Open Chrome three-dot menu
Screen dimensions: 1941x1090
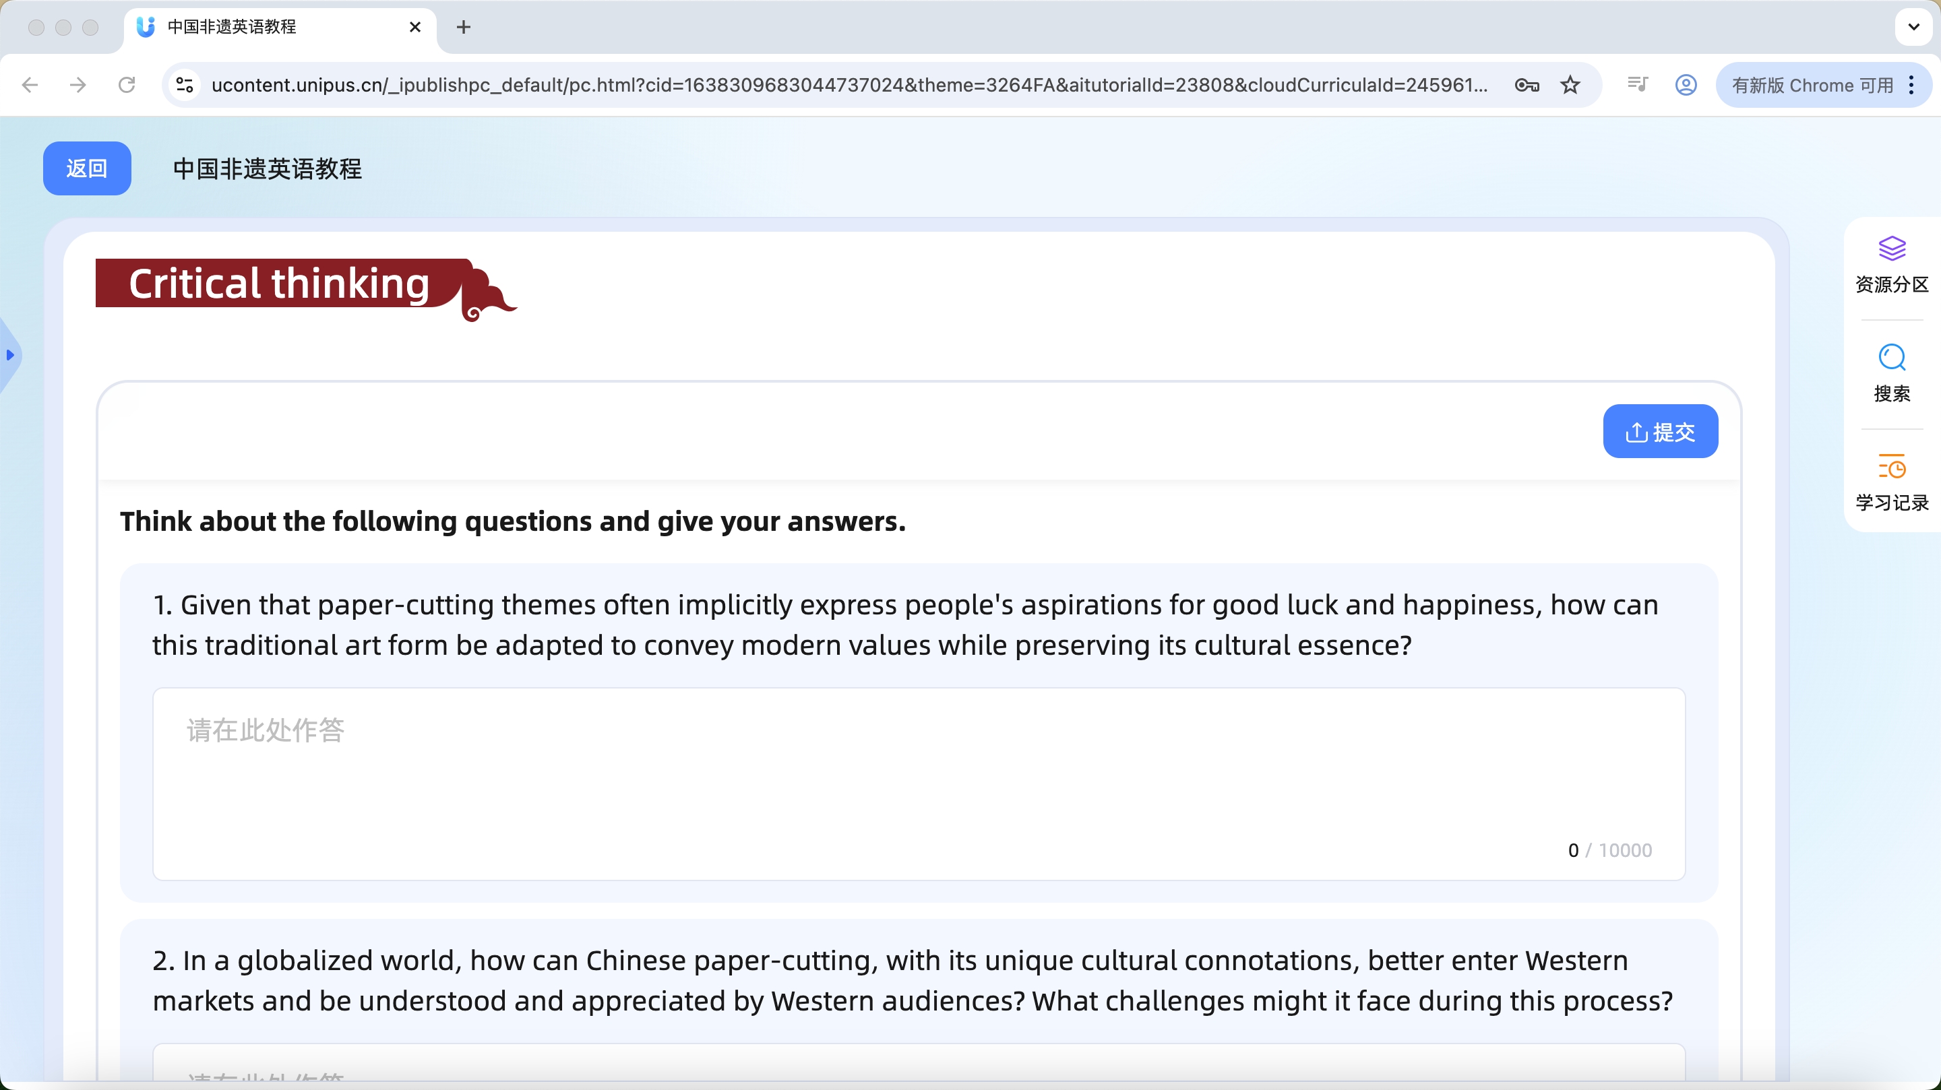click(x=1911, y=85)
